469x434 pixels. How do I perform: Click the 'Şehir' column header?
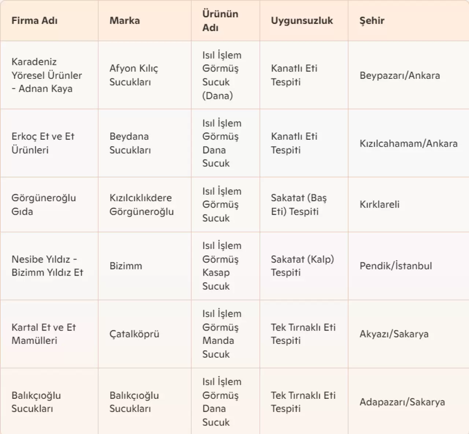click(x=372, y=21)
